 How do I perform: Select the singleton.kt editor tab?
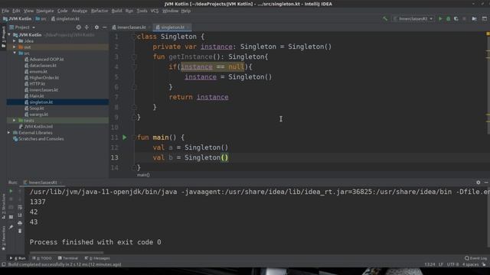click(x=172, y=27)
